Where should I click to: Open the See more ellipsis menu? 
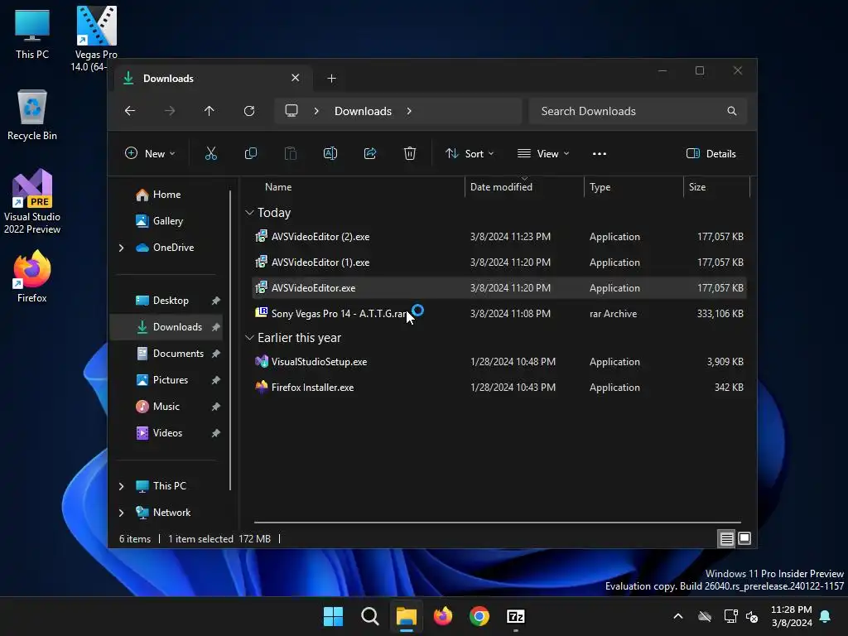(600, 153)
